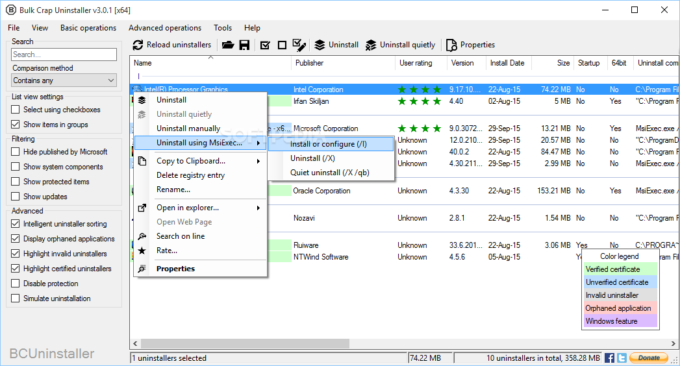The image size is (680, 366).
Task: Click the Reload uninstallers refresh icon
Action: (138, 45)
